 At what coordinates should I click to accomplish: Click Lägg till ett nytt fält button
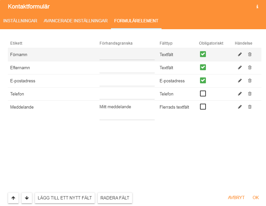pyautogui.click(x=65, y=198)
